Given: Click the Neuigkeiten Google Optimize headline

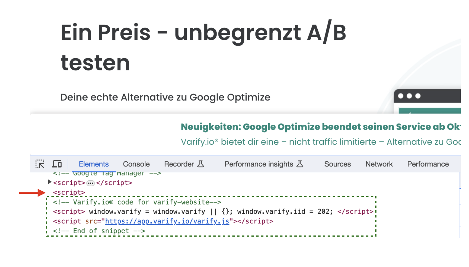Looking at the screenshot, I should (320, 127).
